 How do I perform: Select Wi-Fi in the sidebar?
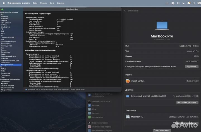click(3, 71)
